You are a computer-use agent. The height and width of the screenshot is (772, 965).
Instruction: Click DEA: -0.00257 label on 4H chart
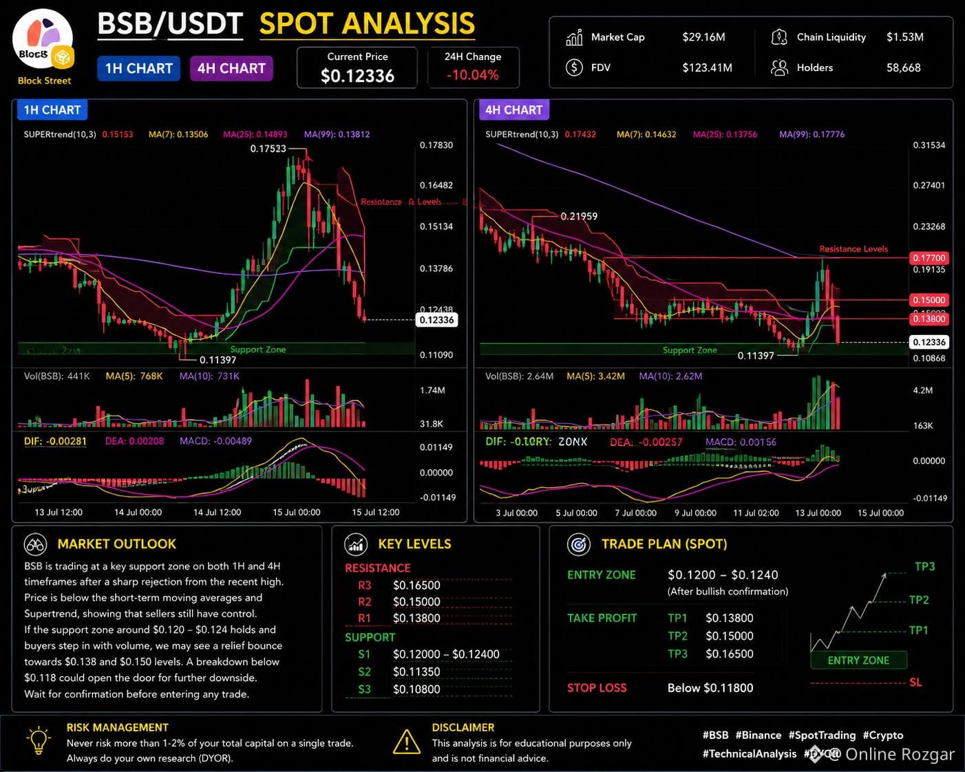point(646,442)
